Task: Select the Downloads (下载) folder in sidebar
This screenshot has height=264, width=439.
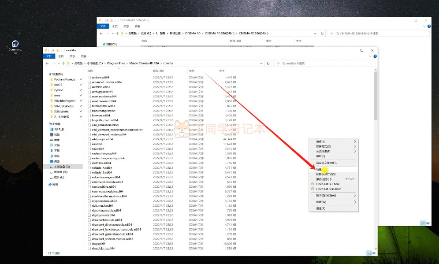Action: [x=57, y=151]
